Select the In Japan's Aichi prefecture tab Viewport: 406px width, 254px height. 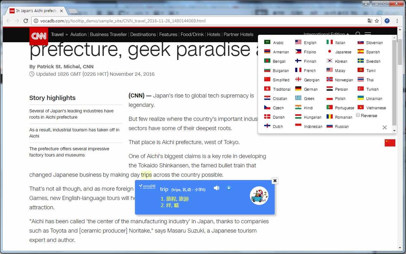pyautogui.click(x=36, y=11)
